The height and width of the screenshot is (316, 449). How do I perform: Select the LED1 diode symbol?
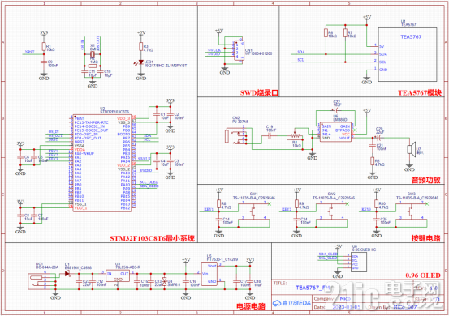pyautogui.click(x=140, y=62)
